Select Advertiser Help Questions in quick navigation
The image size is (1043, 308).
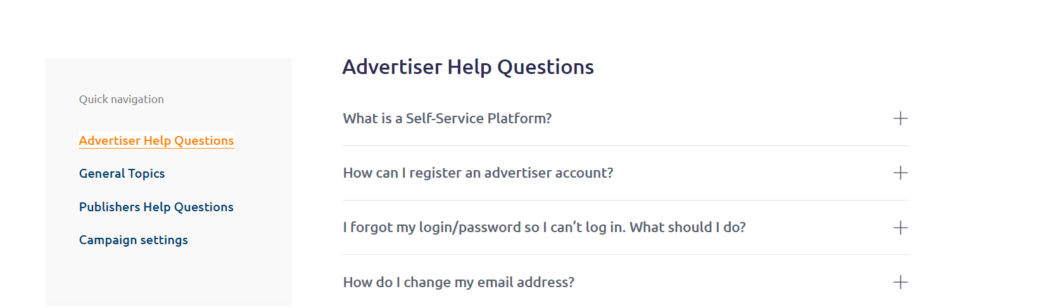coord(156,140)
